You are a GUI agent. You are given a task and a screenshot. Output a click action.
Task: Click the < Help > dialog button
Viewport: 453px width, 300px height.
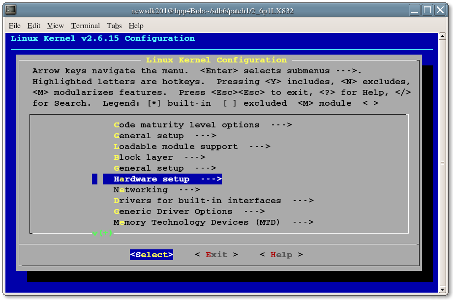pos(281,255)
